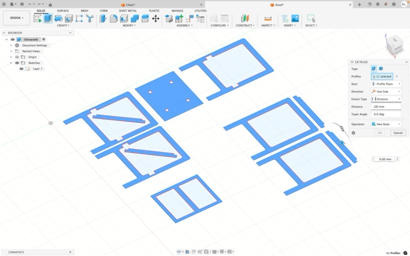The image size is (410, 256).
Task: Select the Joint tool icon
Action: (190, 19)
